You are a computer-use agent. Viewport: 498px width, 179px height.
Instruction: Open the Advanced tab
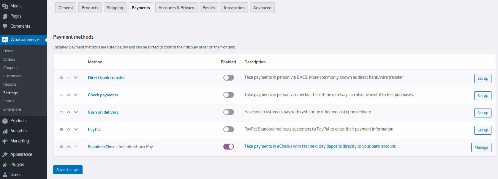(x=262, y=8)
